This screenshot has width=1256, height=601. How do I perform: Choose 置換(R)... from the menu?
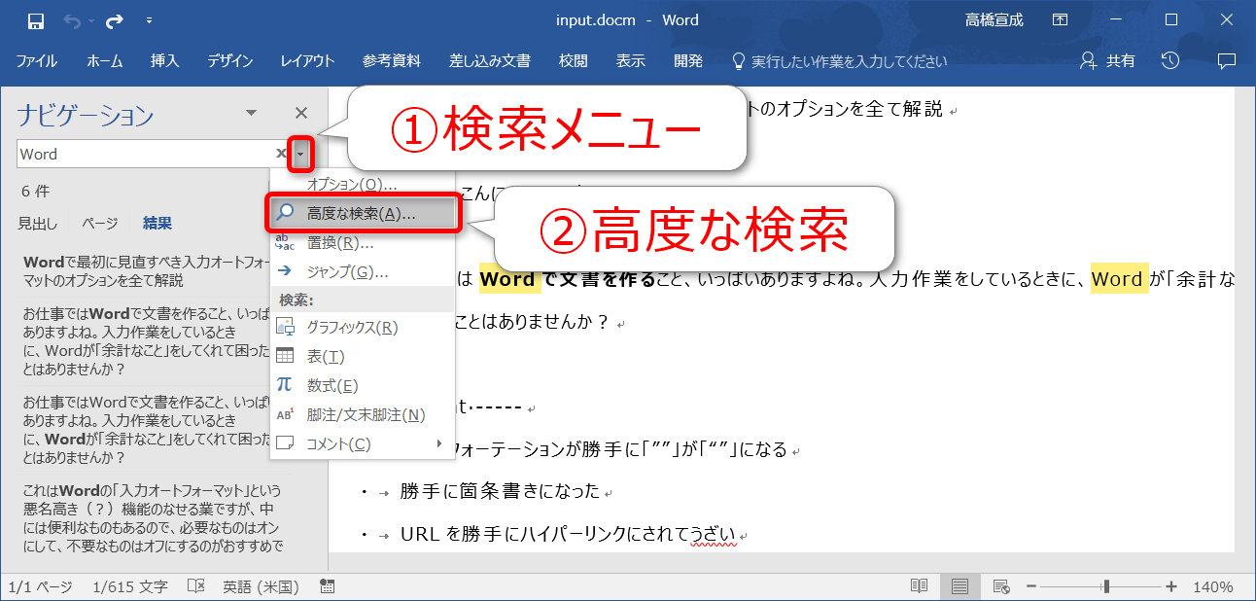[363, 243]
